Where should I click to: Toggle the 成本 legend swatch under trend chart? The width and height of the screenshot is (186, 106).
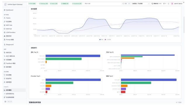tap(100, 40)
